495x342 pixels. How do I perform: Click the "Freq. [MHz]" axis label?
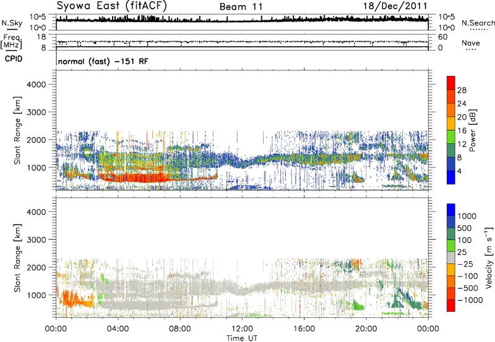(11, 42)
